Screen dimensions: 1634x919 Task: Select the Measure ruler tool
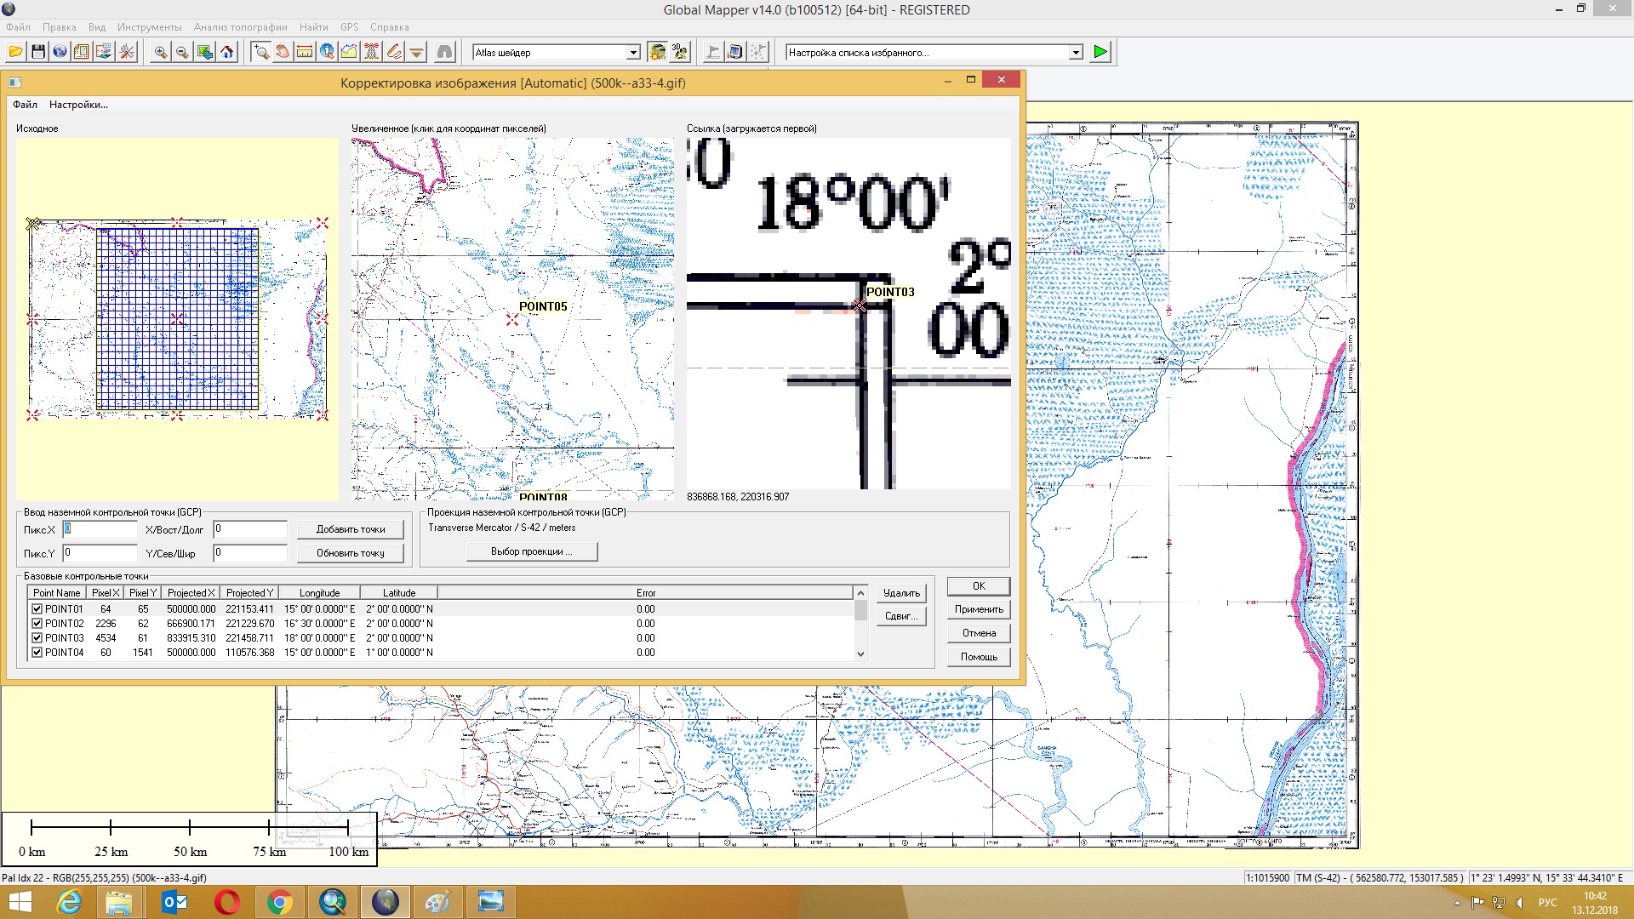click(305, 52)
